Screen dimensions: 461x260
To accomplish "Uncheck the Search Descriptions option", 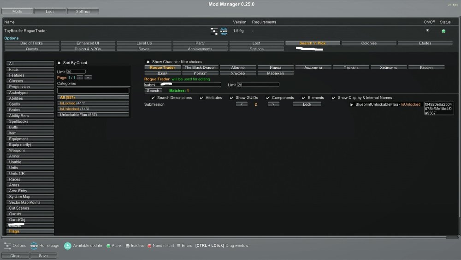I will pos(153,98).
